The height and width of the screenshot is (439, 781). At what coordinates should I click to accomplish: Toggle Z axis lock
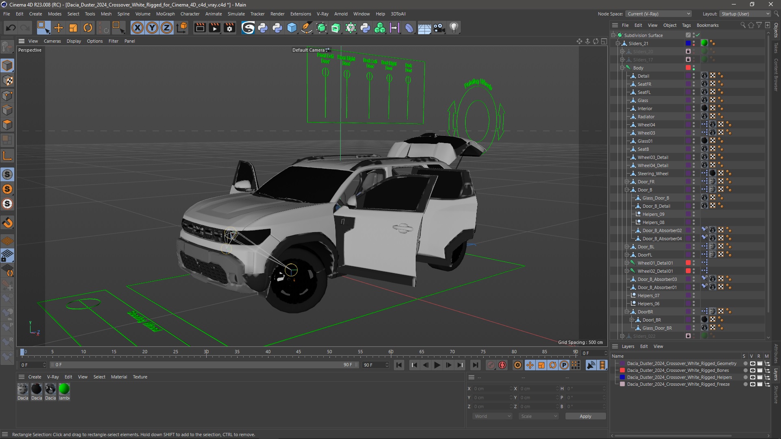(167, 28)
